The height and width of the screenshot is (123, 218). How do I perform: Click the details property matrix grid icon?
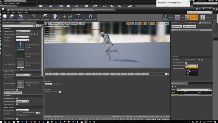[37, 26]
